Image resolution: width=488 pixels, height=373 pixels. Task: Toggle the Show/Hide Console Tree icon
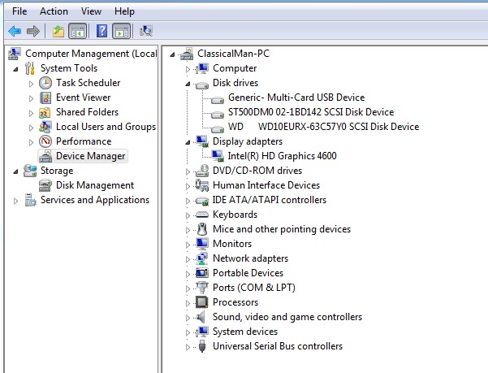(77, 31)
